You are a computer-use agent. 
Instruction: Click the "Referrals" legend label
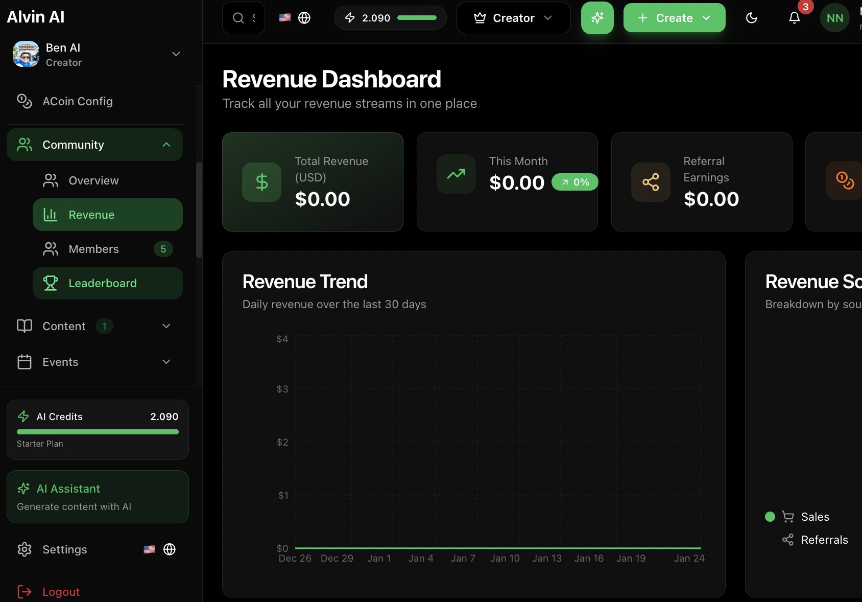pyautogui.click(x=824, y=540)
